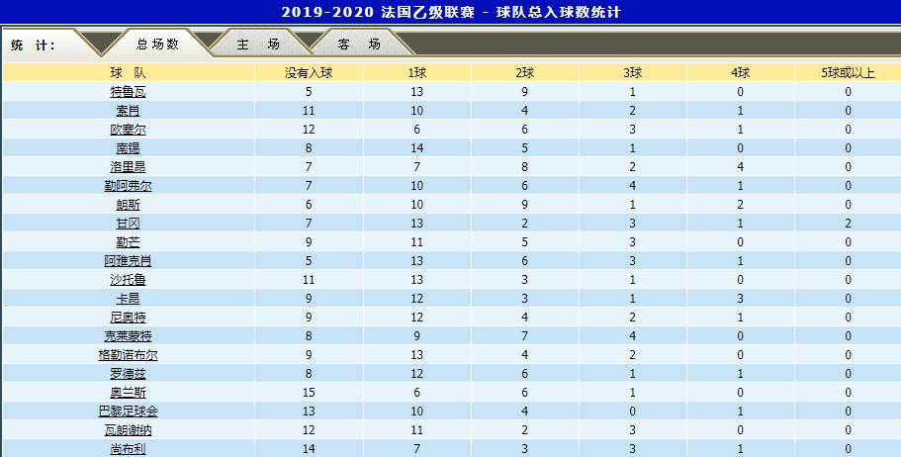
Task: Select 沙托鲁's 没有入球 value 11
Action: 309,280
